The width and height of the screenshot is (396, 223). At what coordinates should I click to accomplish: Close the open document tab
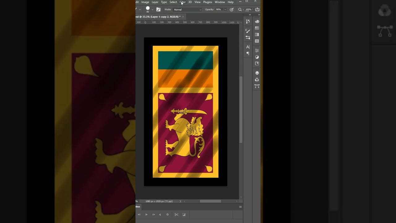(x=183, y=17)
